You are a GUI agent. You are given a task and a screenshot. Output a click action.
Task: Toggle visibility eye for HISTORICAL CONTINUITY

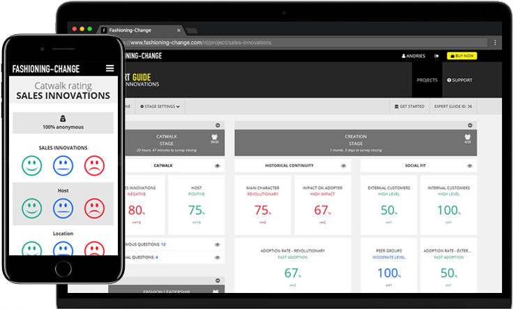(344, 166)
